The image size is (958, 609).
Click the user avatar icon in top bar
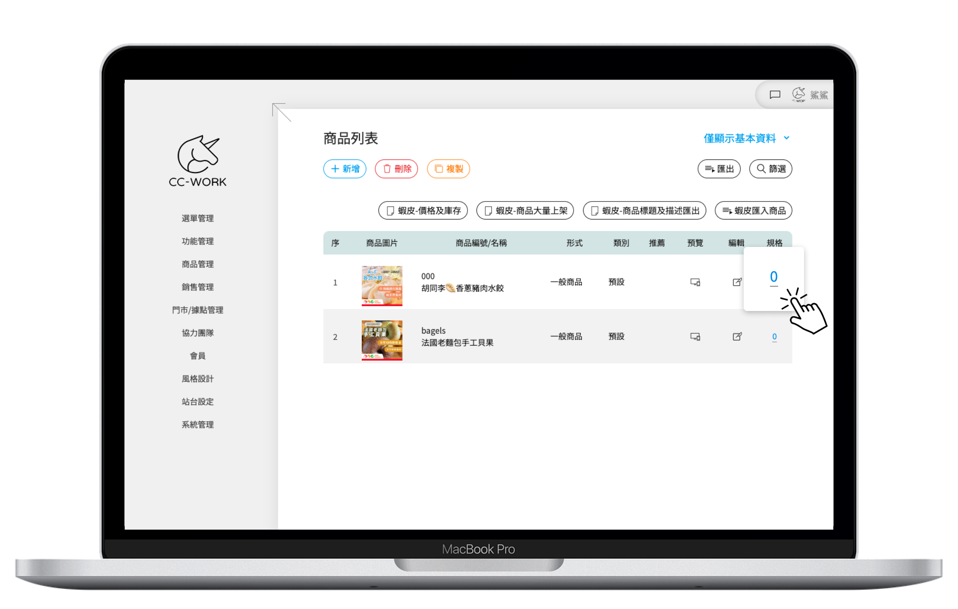point(798,95)
